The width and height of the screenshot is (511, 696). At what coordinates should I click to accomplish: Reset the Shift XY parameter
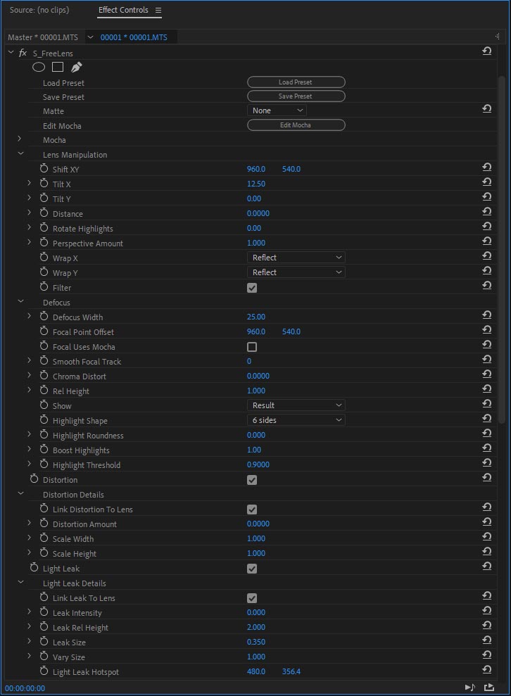pos(486,169)
